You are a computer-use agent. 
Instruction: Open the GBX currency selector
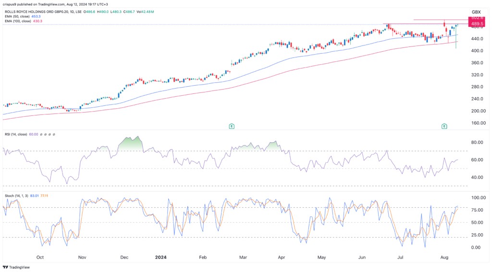point(476,11)
